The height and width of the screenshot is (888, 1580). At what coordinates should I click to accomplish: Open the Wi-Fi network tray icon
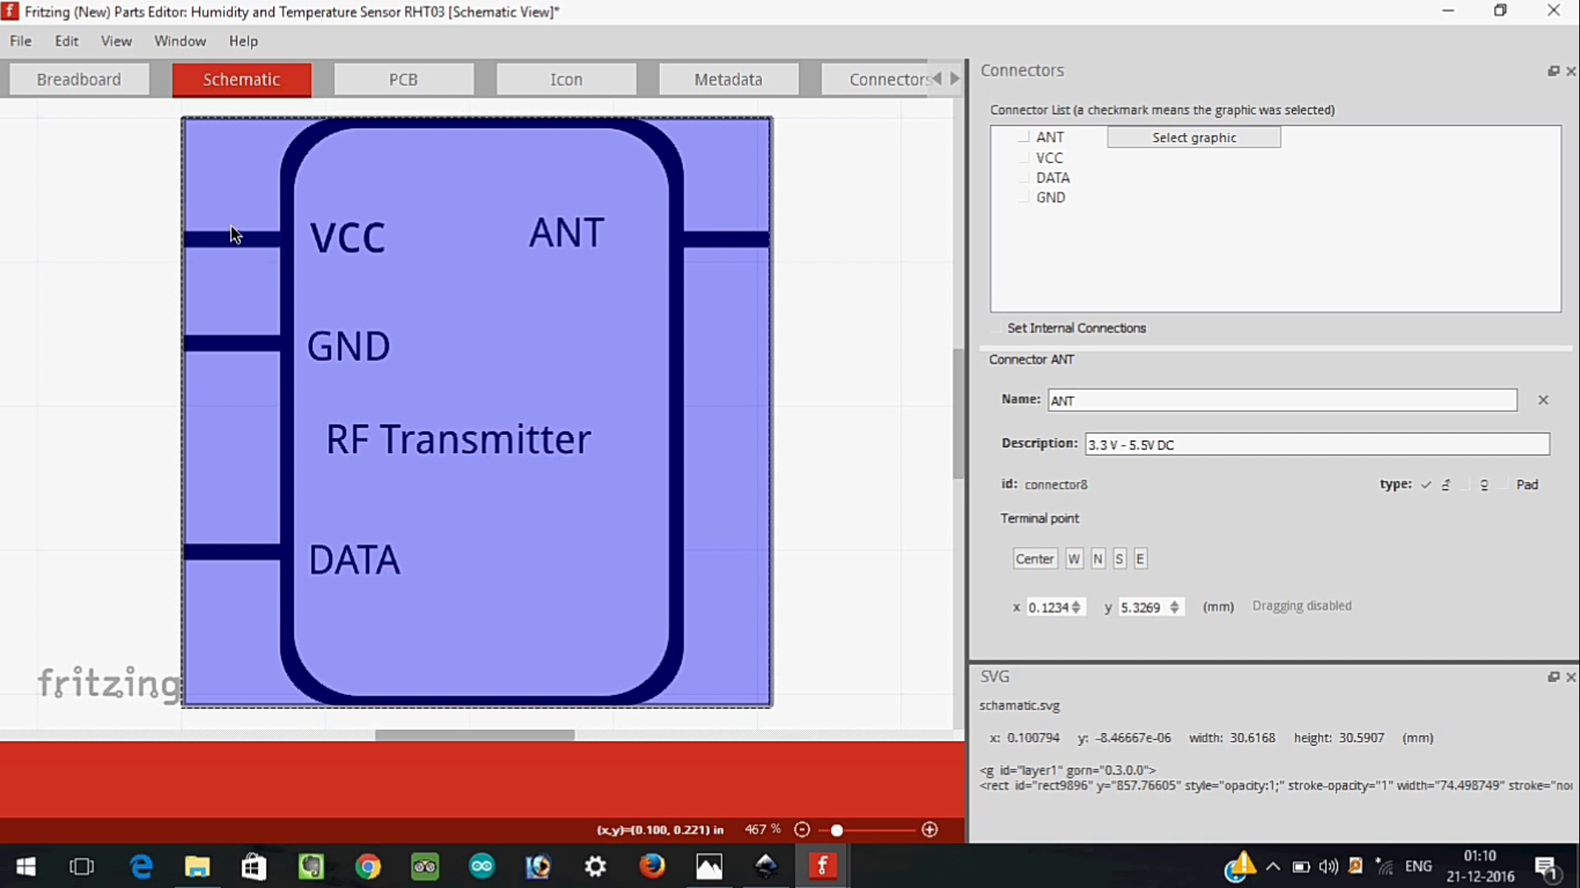(1385, 867)
